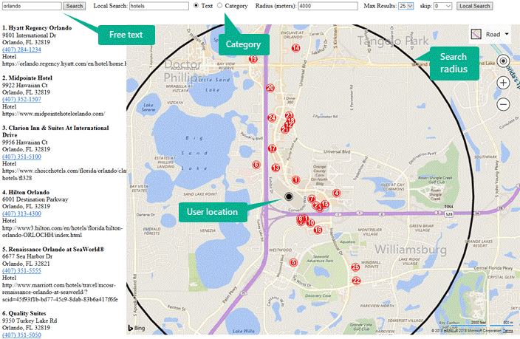The image size is (520, 339).
Task: Click '5. Renaissance Orlando at SeaWorld' heading
Action: click(x=53, y=250)
